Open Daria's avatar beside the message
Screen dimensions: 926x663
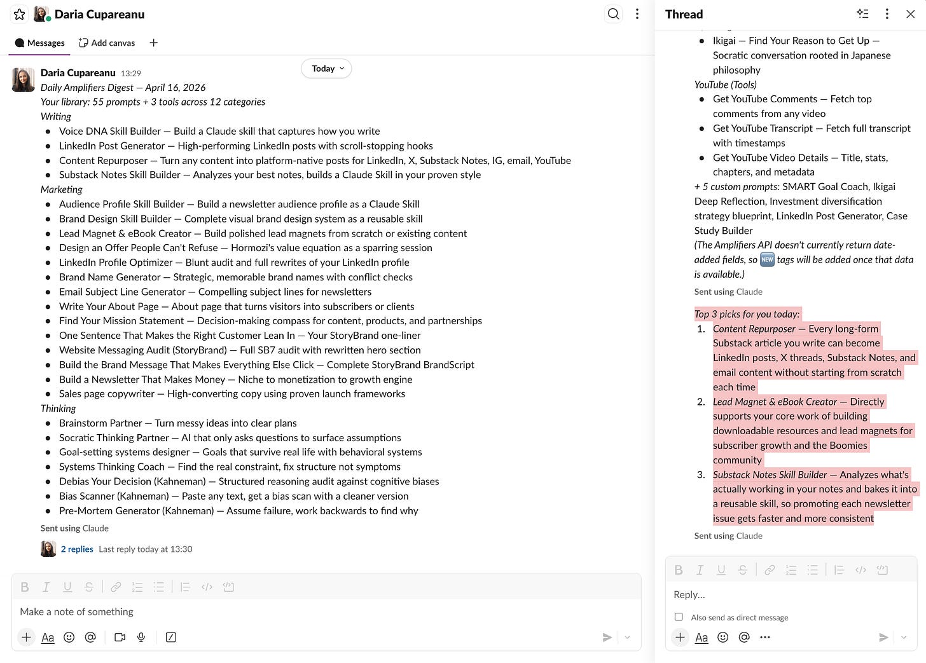pos(24,80)
